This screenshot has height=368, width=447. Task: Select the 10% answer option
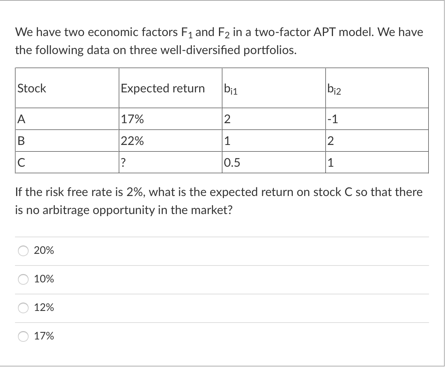[23, 279]
